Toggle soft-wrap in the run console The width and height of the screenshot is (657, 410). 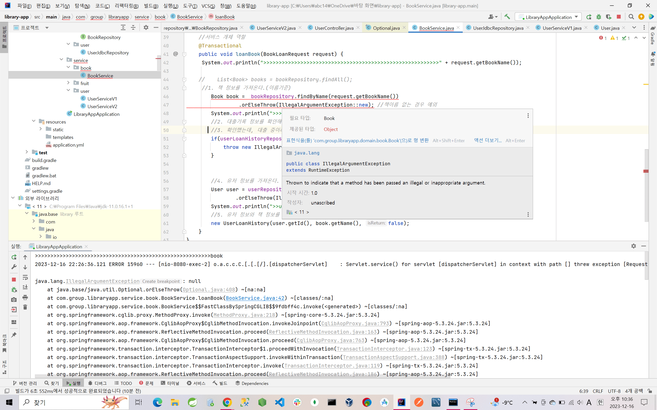(x=25, y=277)
